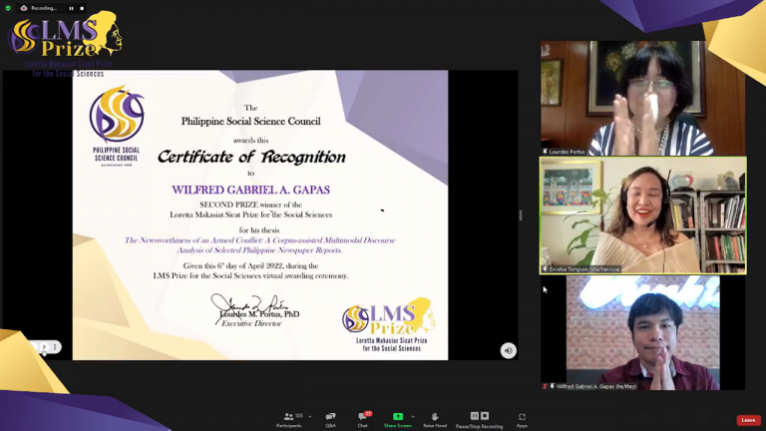The width and height of the screenshot is (766, 431).
Task: Click the Raise Hand icon
Action: pos(435,416)
